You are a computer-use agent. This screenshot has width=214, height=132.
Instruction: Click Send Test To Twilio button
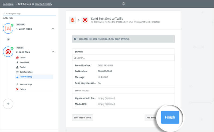(x=82, y=118)
